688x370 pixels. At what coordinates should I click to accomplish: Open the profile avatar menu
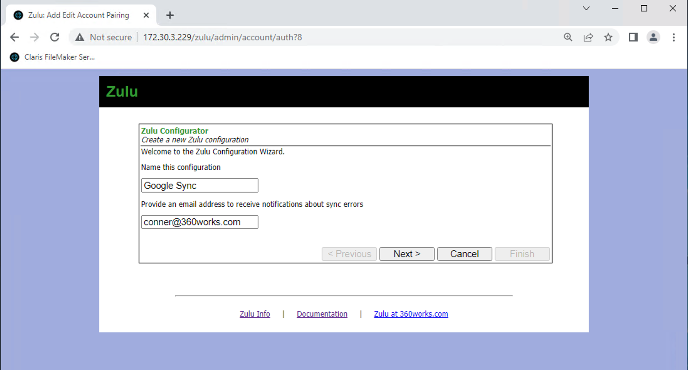pos(653,37)
